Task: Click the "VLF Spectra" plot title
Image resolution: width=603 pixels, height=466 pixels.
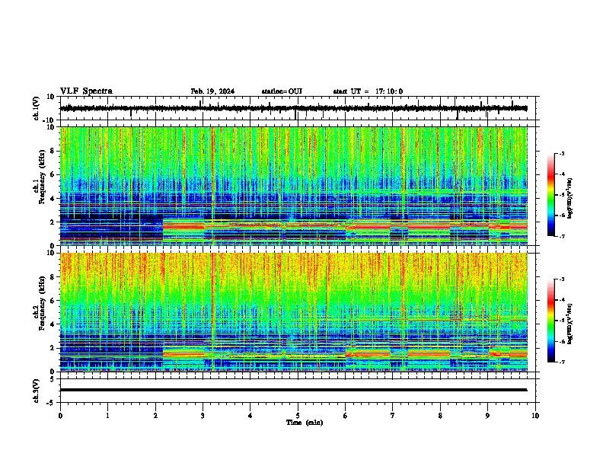Action: 86,91
